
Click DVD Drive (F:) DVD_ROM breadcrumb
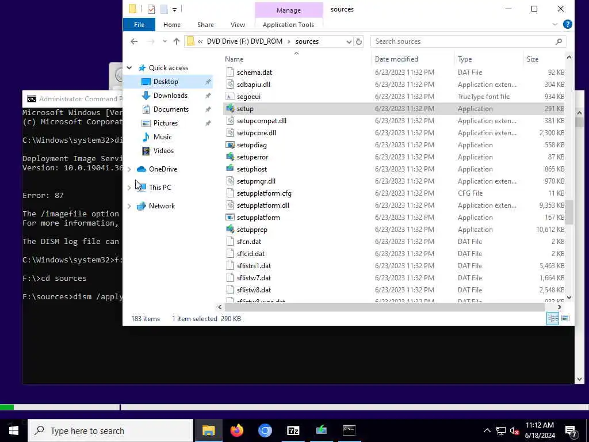(x=244, y=41)
